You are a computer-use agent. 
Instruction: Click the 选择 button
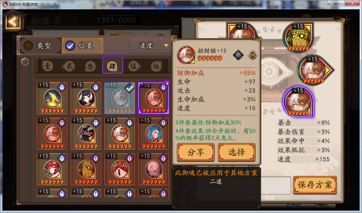[x=236, y=152]
